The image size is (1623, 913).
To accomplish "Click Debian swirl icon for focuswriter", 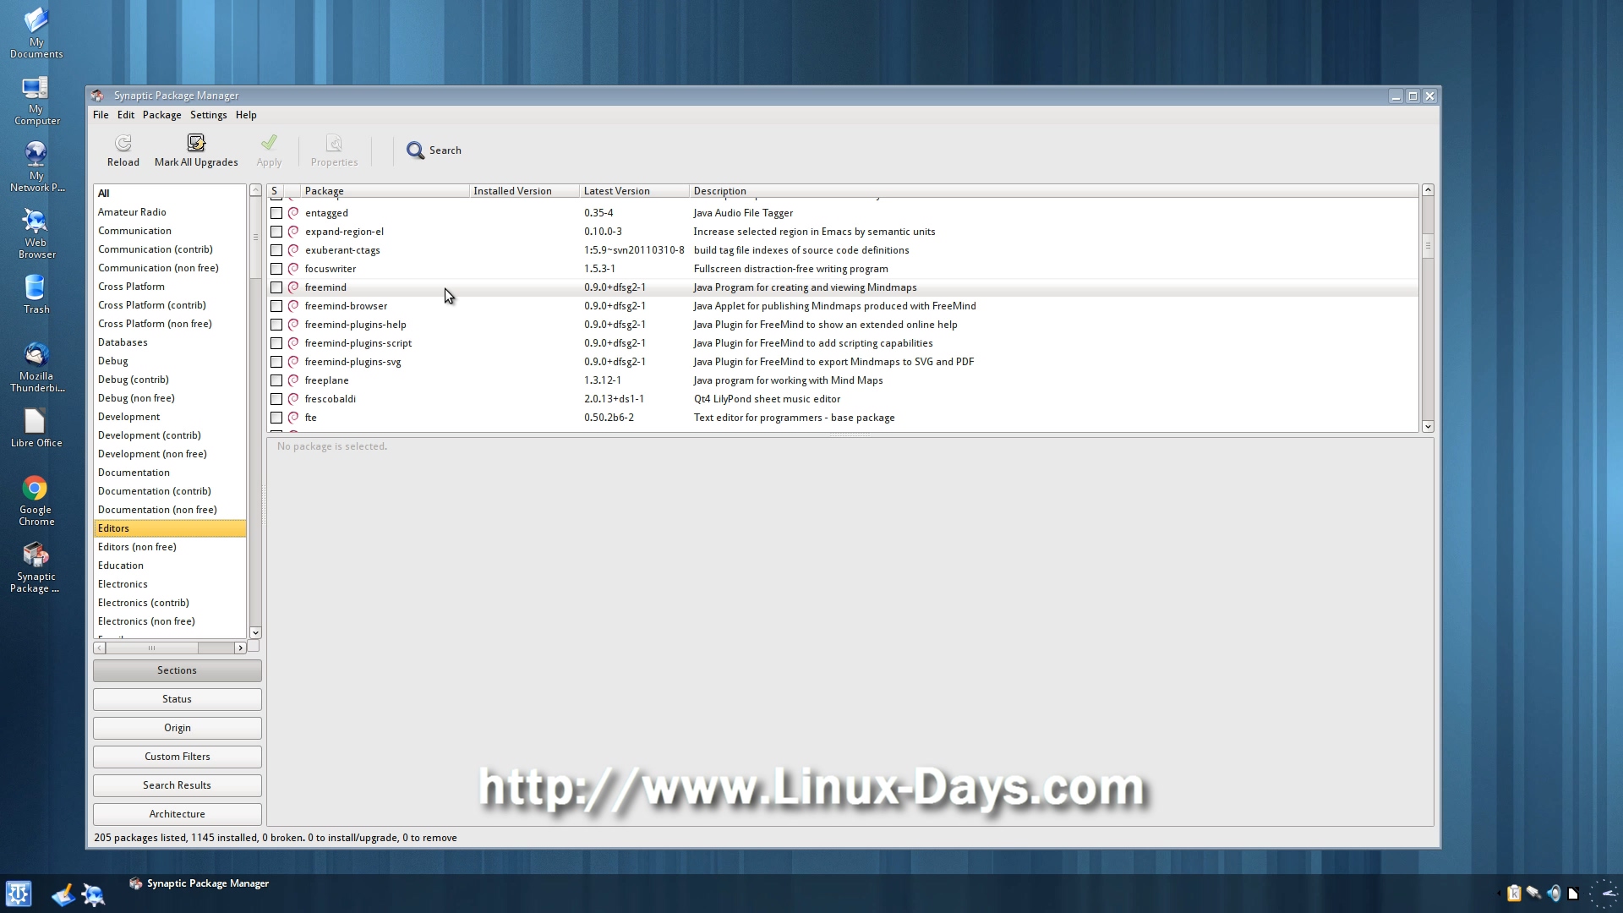I will (293, 269).
